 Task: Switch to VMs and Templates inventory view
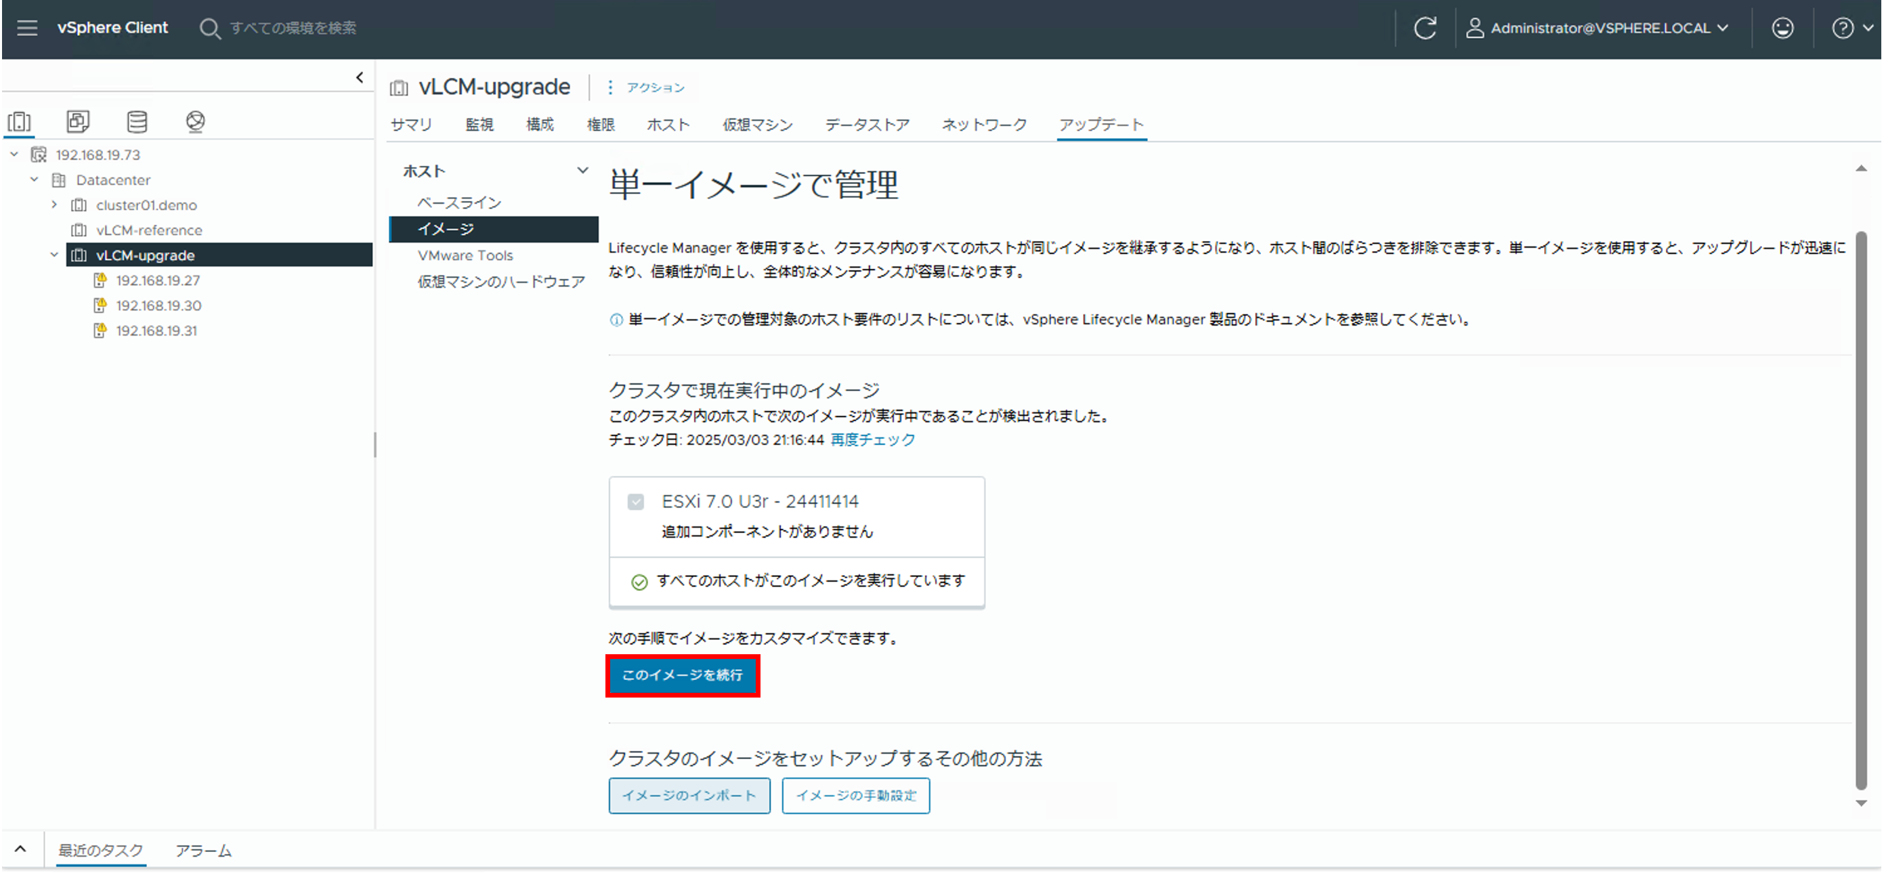(x=77, y=121)
